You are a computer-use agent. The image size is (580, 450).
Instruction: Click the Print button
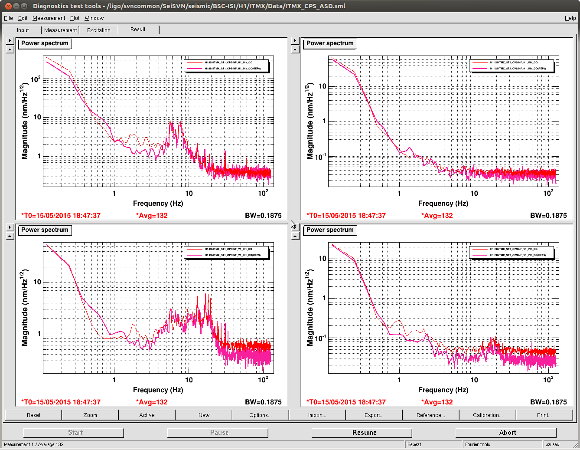coord(544,415)
